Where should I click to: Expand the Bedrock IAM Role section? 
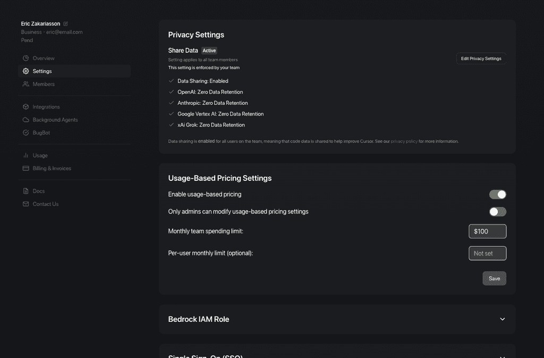point(502,319)
